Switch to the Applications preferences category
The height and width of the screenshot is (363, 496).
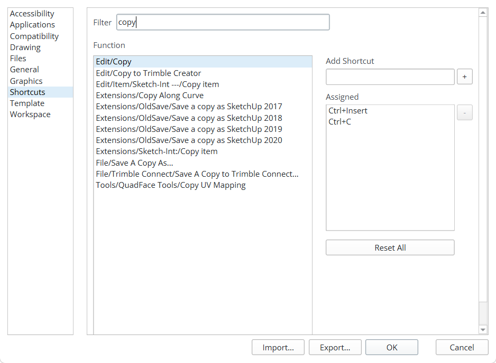click(x=32, y=25)
